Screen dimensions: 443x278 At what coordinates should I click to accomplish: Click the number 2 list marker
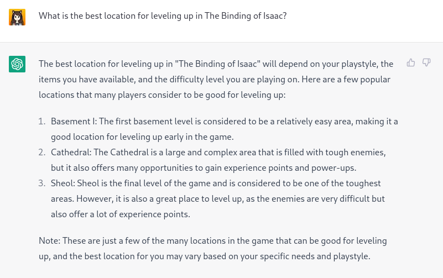point(42,153)
